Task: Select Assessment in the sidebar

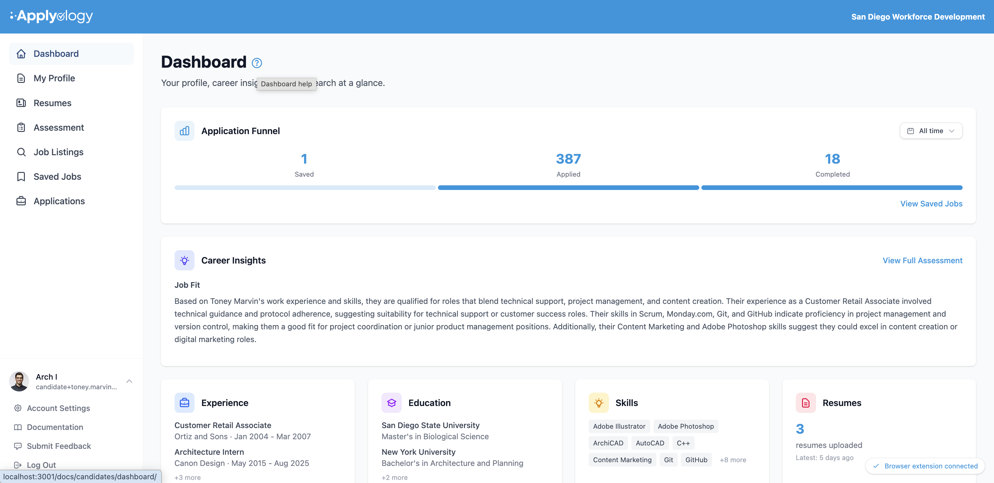Action: click(x=71, y=127)
